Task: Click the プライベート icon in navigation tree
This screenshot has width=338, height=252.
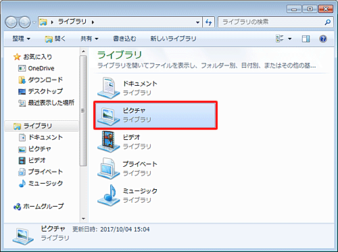Action: click(x=22, y=172)
